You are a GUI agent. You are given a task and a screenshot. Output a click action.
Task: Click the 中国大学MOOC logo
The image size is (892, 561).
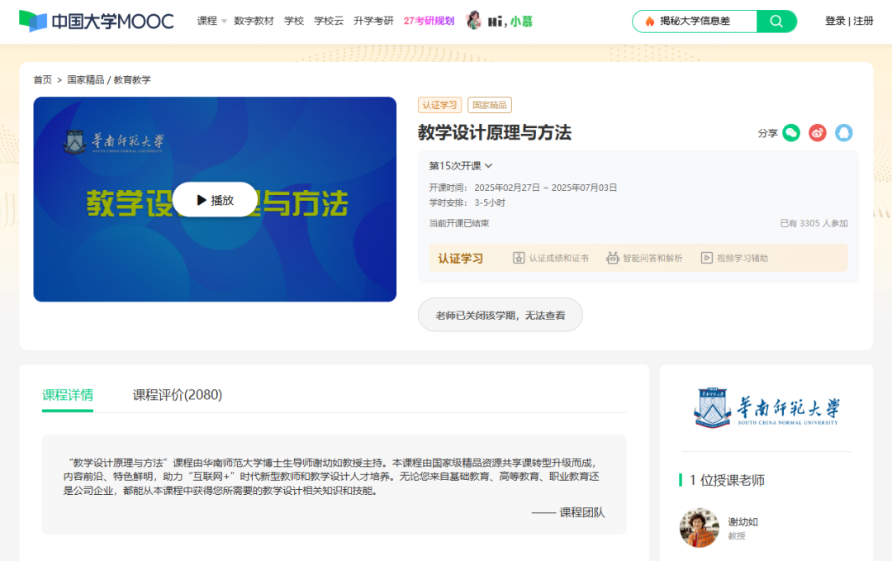pyautogui.click(x=98, y=21)
